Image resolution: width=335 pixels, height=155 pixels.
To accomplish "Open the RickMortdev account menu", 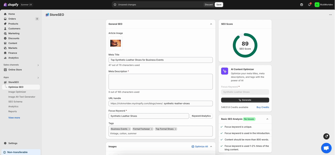I will coord(324,5).
